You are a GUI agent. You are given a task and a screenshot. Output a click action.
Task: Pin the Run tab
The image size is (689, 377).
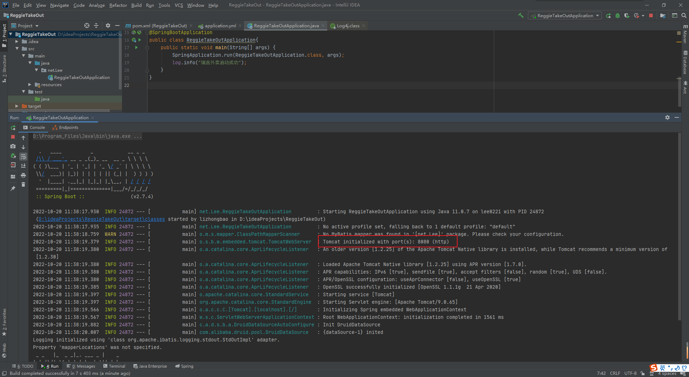point(13,188)
